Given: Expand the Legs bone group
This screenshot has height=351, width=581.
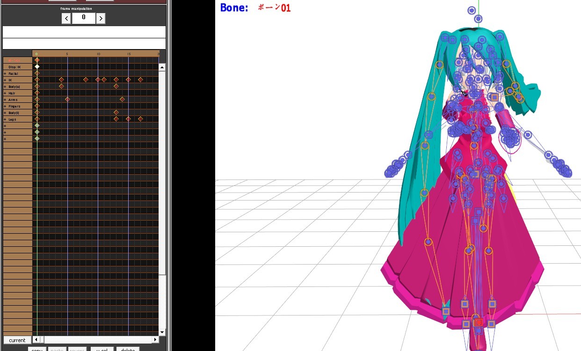Looking at the screenshot, I should tap(5, 119).
